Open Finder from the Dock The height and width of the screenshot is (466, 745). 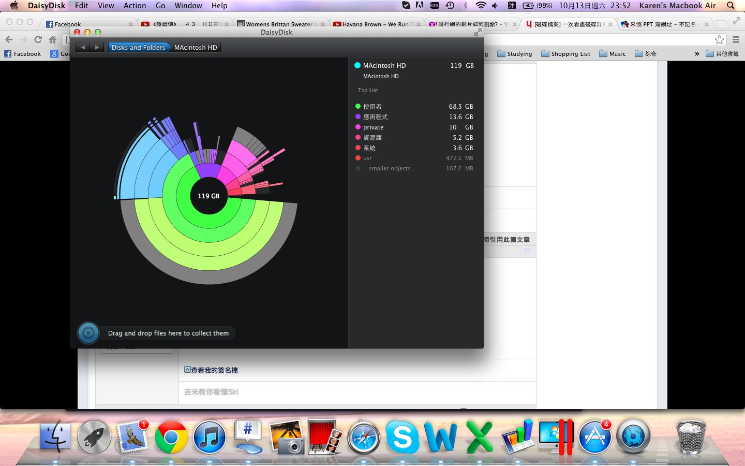coord(55,437)
